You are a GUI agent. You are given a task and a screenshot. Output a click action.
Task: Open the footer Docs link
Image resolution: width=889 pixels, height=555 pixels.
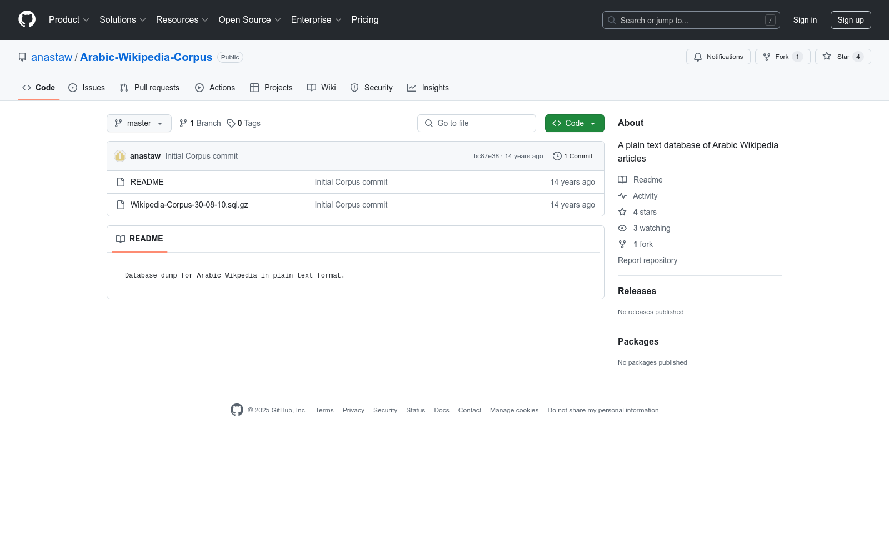pyautogui.click(x=442, y=410)
